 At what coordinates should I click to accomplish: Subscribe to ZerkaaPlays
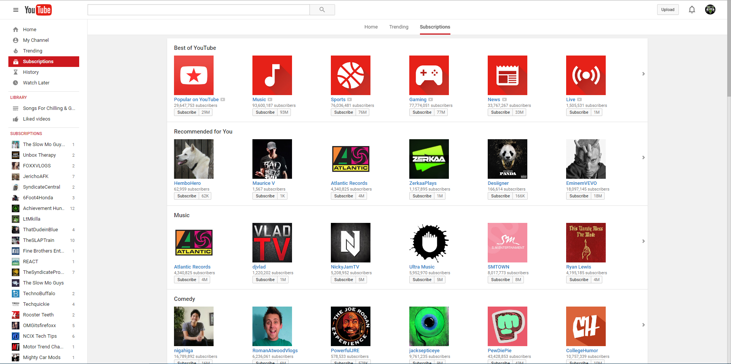pyautogui.click(x=422, y=196)
